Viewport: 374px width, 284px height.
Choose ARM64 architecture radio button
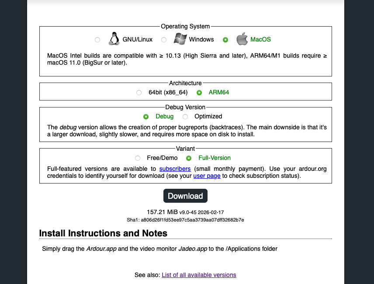click(x=199, y=93)
